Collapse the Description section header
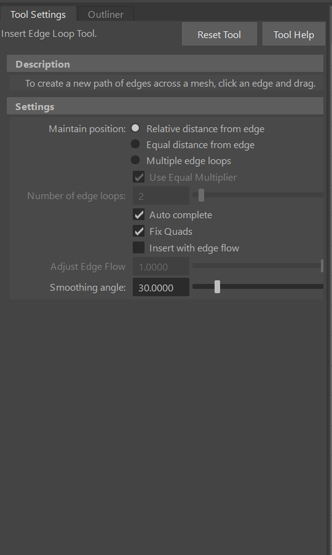The width and height of the screenshot is (332, 555). (165, 64)
